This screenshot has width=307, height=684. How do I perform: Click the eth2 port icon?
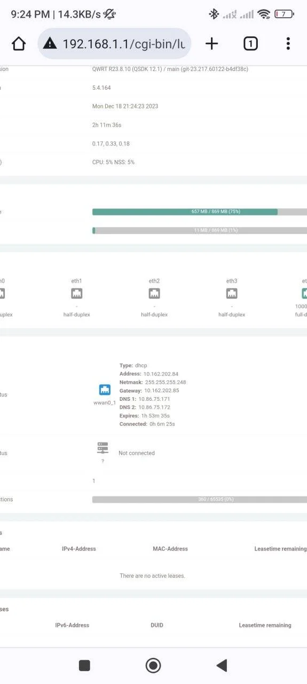[154, 293]
